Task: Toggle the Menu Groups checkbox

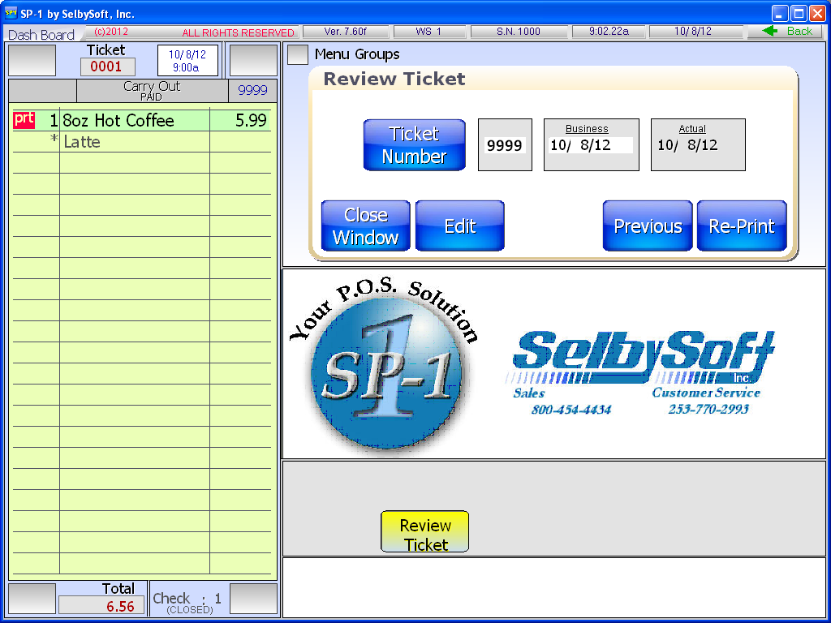Action: pyautogui.click(x=297, y=54)
